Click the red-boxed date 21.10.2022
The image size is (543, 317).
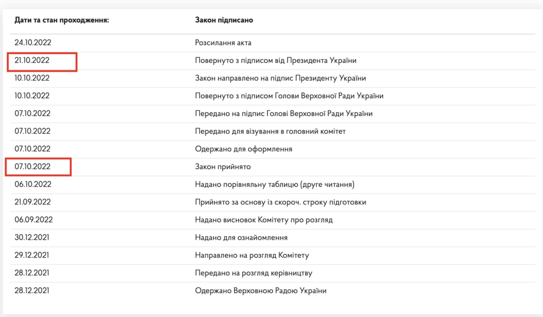coord(32,60)
